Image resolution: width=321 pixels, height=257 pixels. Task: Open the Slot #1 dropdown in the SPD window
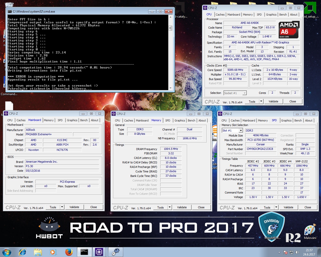point(241,131)
